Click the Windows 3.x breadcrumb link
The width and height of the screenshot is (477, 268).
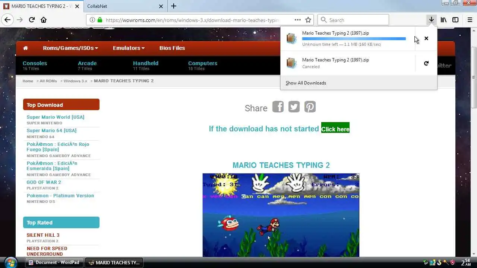click(x=75, y=81)
